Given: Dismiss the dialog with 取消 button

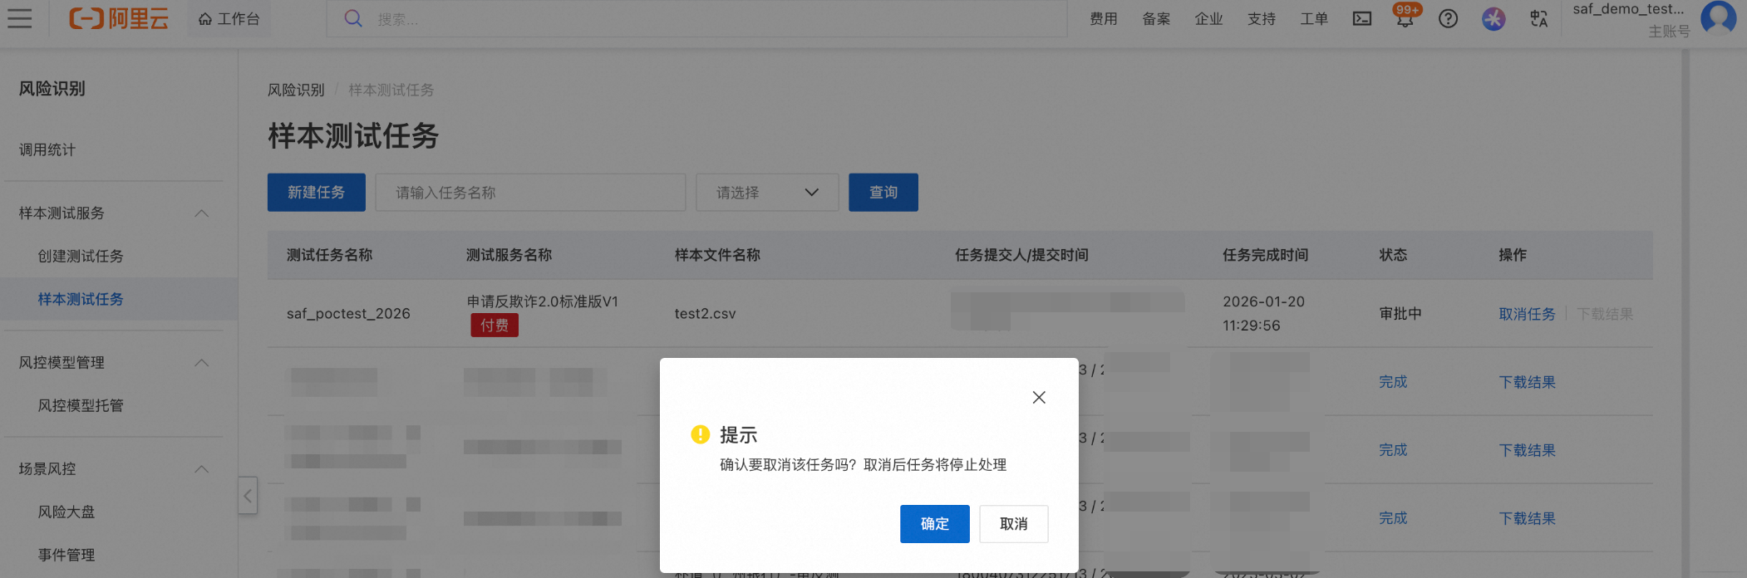Looking at the screenshot, I should [x=1014, y=524].
